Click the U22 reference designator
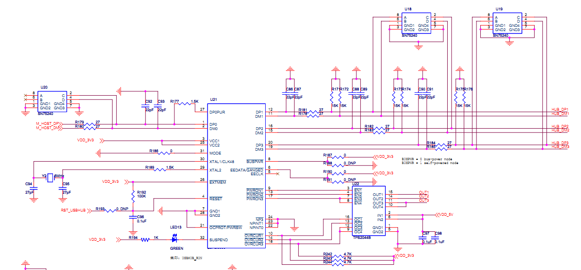Viewport: 581px width, 270px height. pyautogui.click(x=356, y=184)
